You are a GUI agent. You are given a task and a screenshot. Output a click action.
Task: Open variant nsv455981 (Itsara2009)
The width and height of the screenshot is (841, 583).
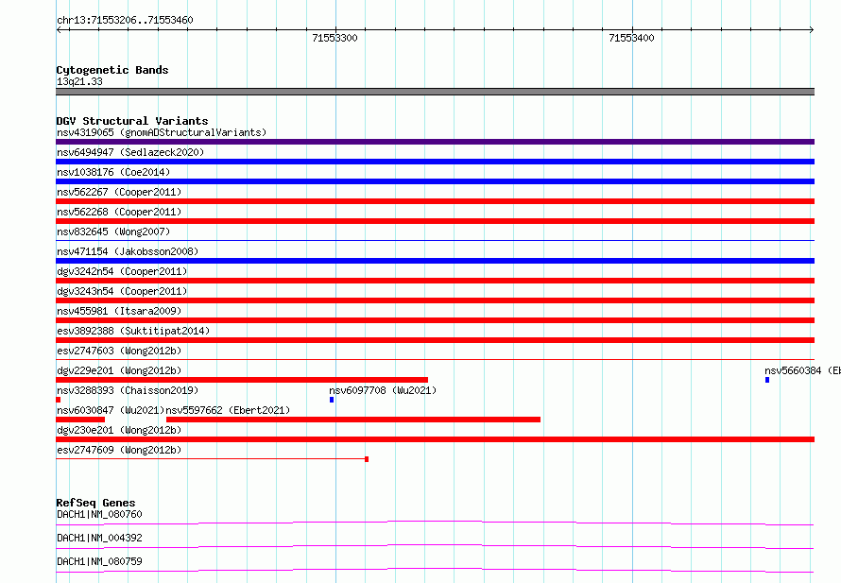(x=119, y=311)
